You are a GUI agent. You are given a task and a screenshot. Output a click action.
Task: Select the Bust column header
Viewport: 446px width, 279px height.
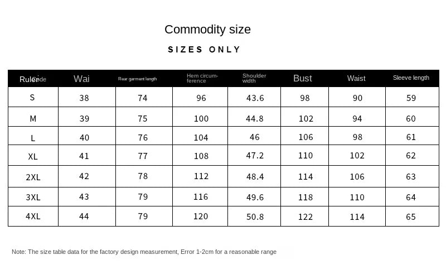(302, 78)
